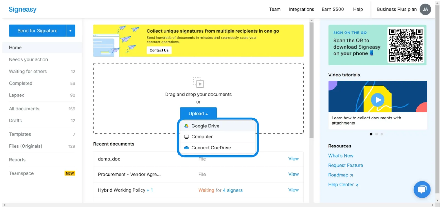Image resolution: width=440 pixels, height=208 pixels.
Task: Select the second carousel dot
Action: click(x=376, y=134)
